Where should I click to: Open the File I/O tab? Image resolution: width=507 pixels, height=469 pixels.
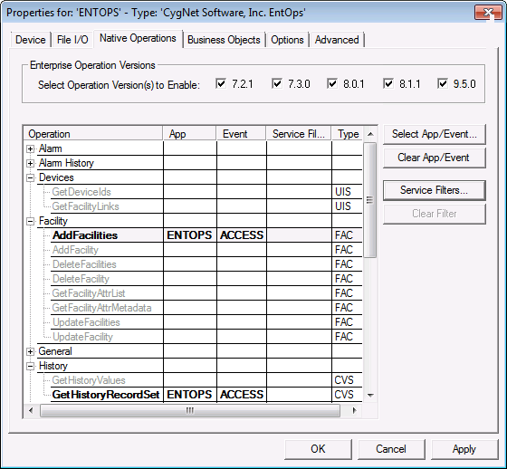[x=72, y=40]
